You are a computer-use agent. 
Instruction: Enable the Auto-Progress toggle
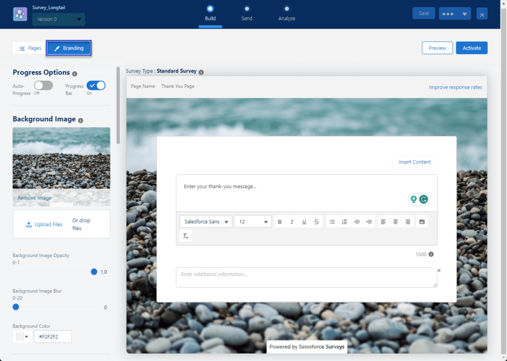point(44,86)
